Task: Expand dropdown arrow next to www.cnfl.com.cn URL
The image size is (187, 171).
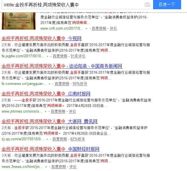Action: tap(87, 28)
